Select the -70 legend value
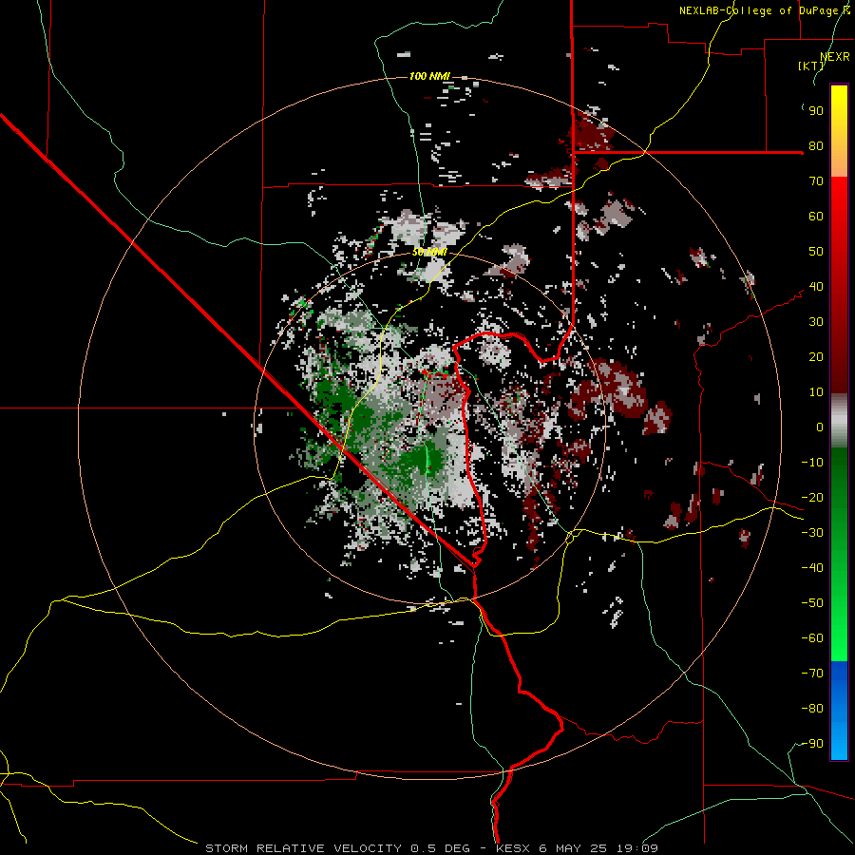Screen dimensions: 855x855 [x=812, y=674]
